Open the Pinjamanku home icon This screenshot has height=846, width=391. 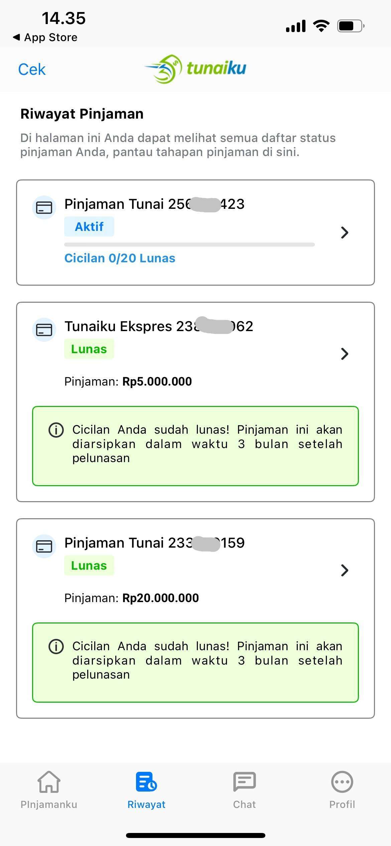pos(49,782)
